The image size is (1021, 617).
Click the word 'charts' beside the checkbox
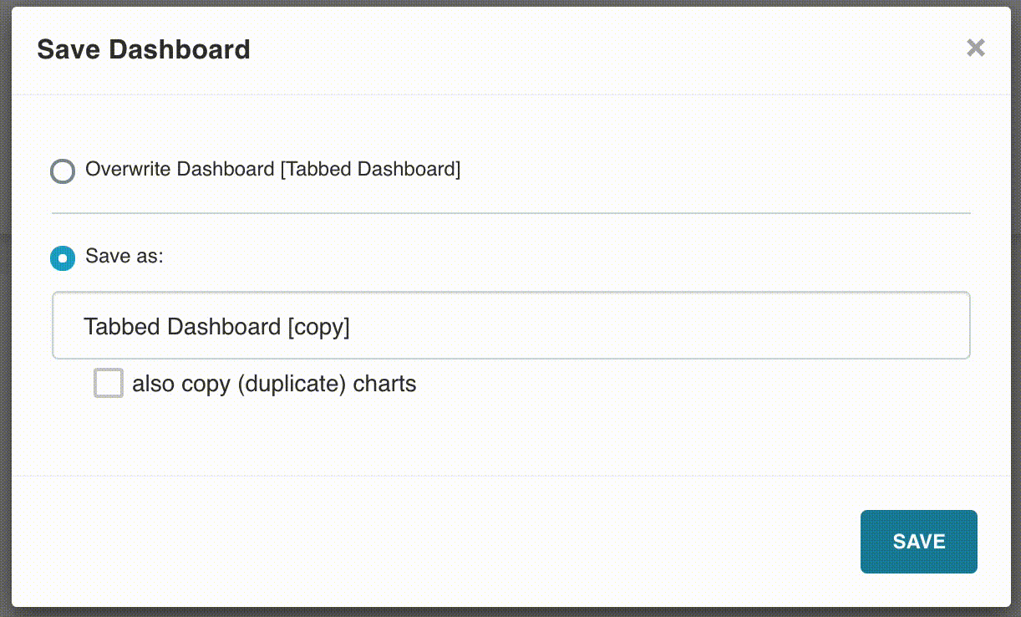pos(384,385)
